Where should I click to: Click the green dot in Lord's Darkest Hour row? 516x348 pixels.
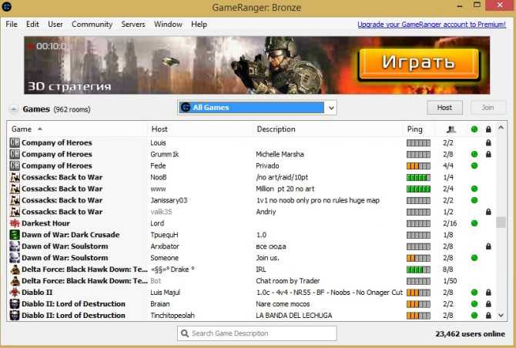pyautogui.click(x=474, y=223)
